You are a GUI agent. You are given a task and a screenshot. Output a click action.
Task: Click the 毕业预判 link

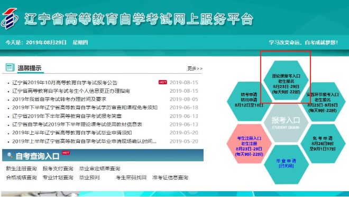click(x=89, y=178)
